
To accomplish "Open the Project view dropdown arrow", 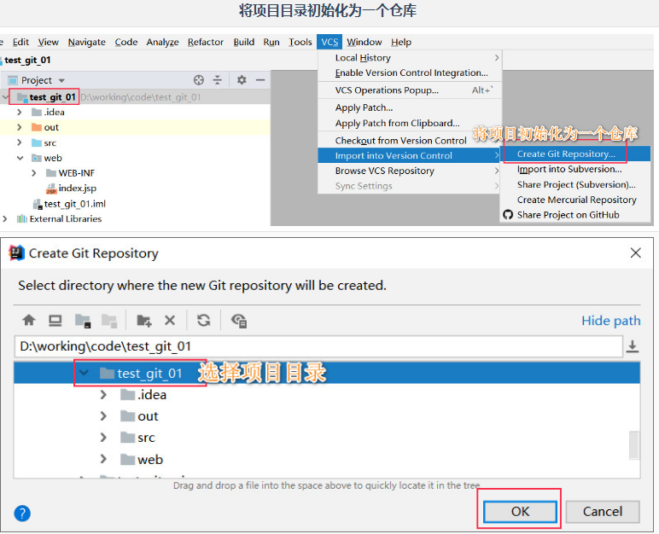I will pos(61,80).
